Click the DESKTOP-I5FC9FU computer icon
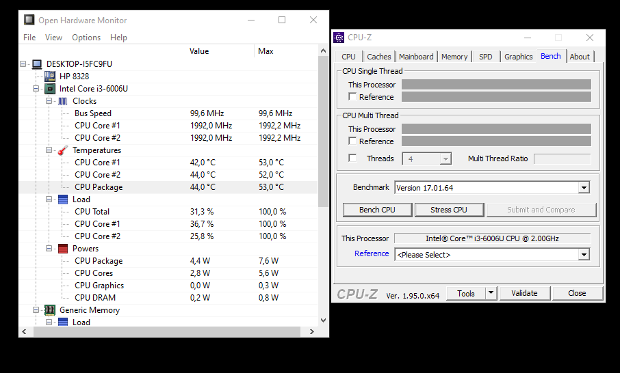This screenshot has height=373, width=620. pyautogui.click(x=37, y=64)
